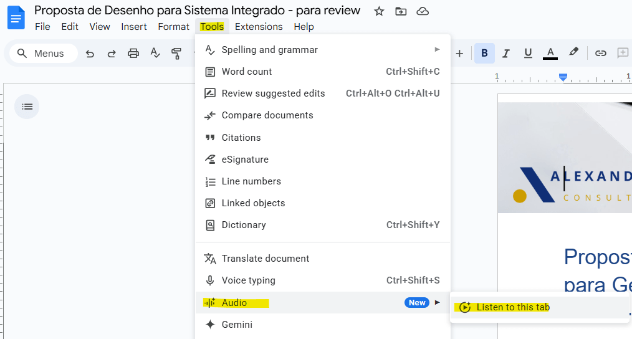Select Word count from Tools menu
This screenshot has width=632, height=339.
click(247, 72)
